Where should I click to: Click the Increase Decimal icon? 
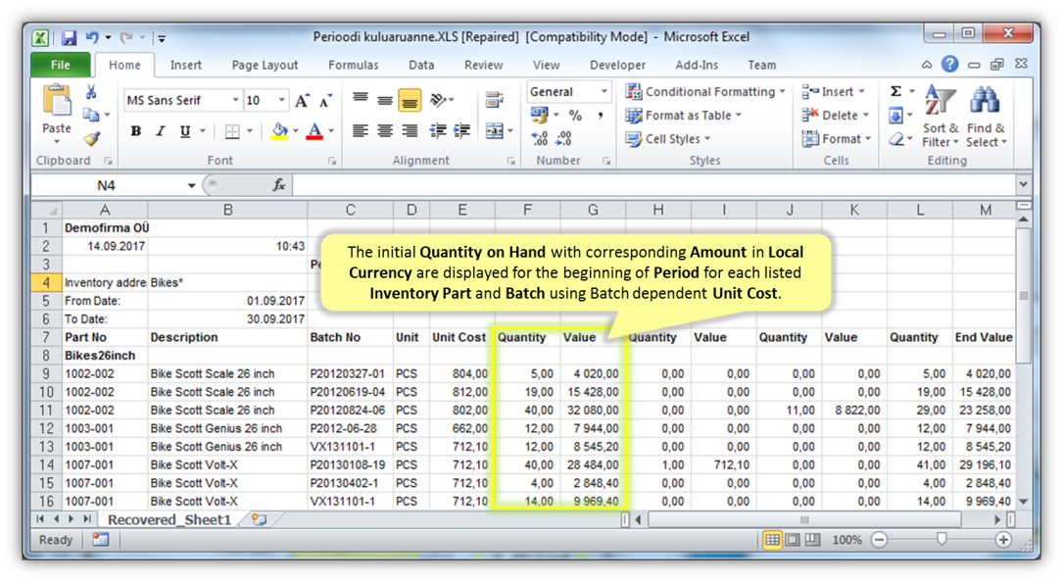click(x=540, y=138)
